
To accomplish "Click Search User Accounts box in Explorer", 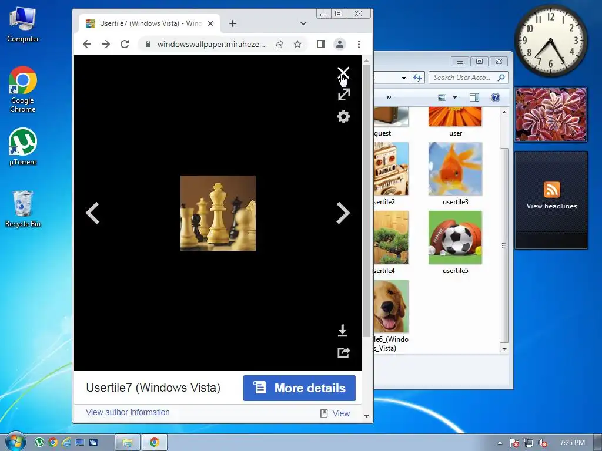I will (469, 78).
